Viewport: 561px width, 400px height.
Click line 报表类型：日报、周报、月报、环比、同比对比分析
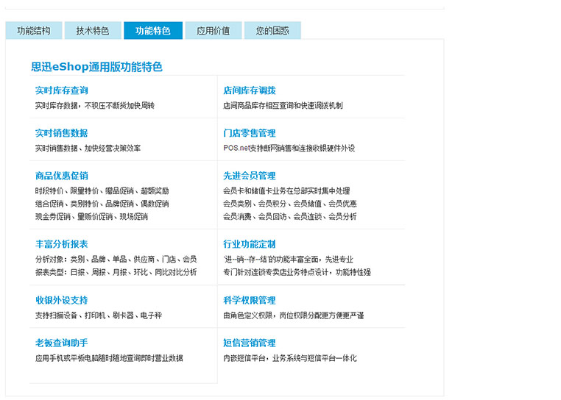click(116, 271)
